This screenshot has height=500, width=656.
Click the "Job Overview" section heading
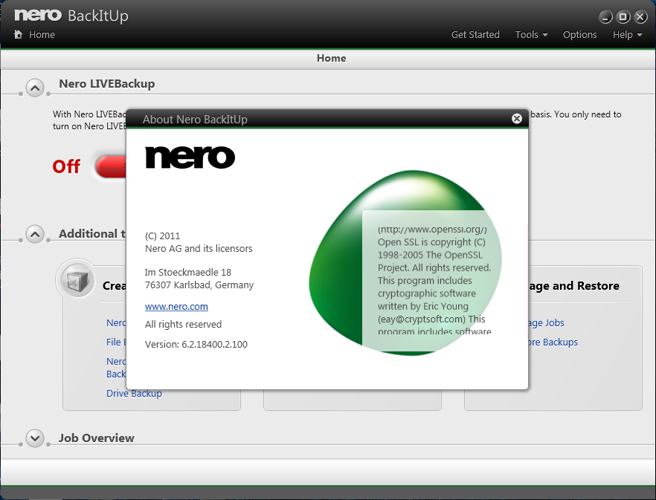point(96,438)
